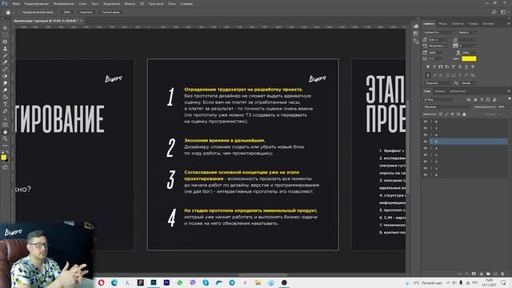Delete layer with the trash icon
Screen dimensions: 512x288
point(502,274)
